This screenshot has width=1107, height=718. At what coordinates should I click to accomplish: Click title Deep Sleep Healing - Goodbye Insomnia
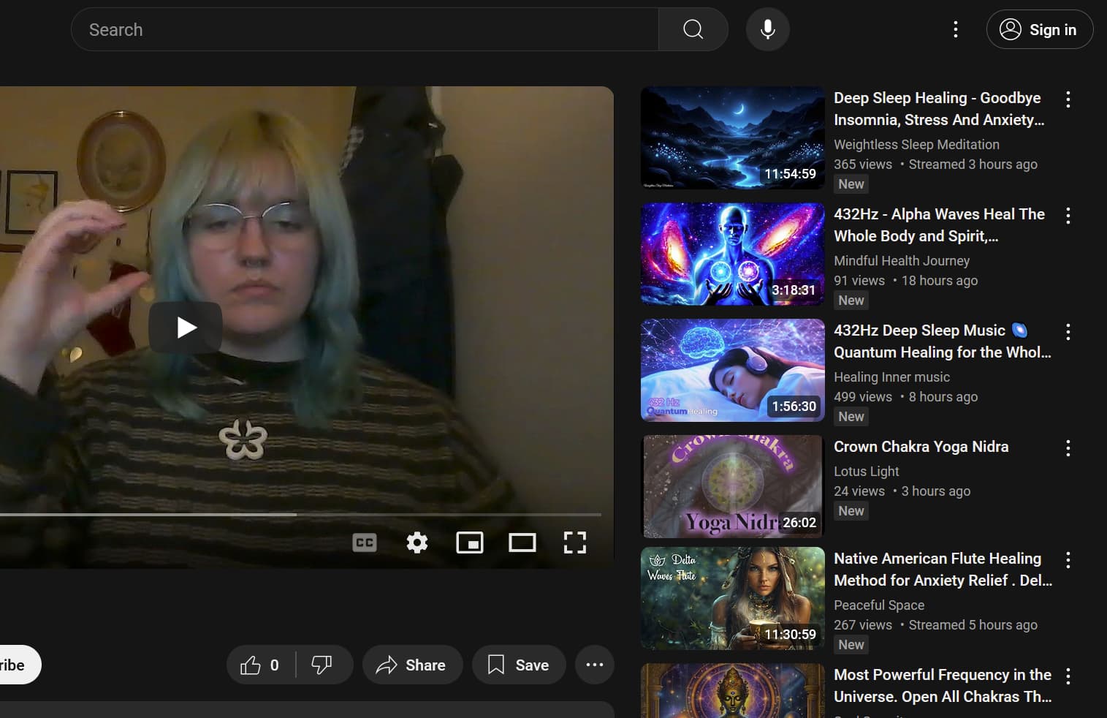(x=939, y=109)
